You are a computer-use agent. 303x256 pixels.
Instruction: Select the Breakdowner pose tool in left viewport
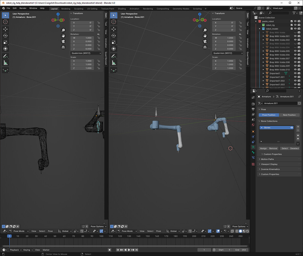coord(5,70)
